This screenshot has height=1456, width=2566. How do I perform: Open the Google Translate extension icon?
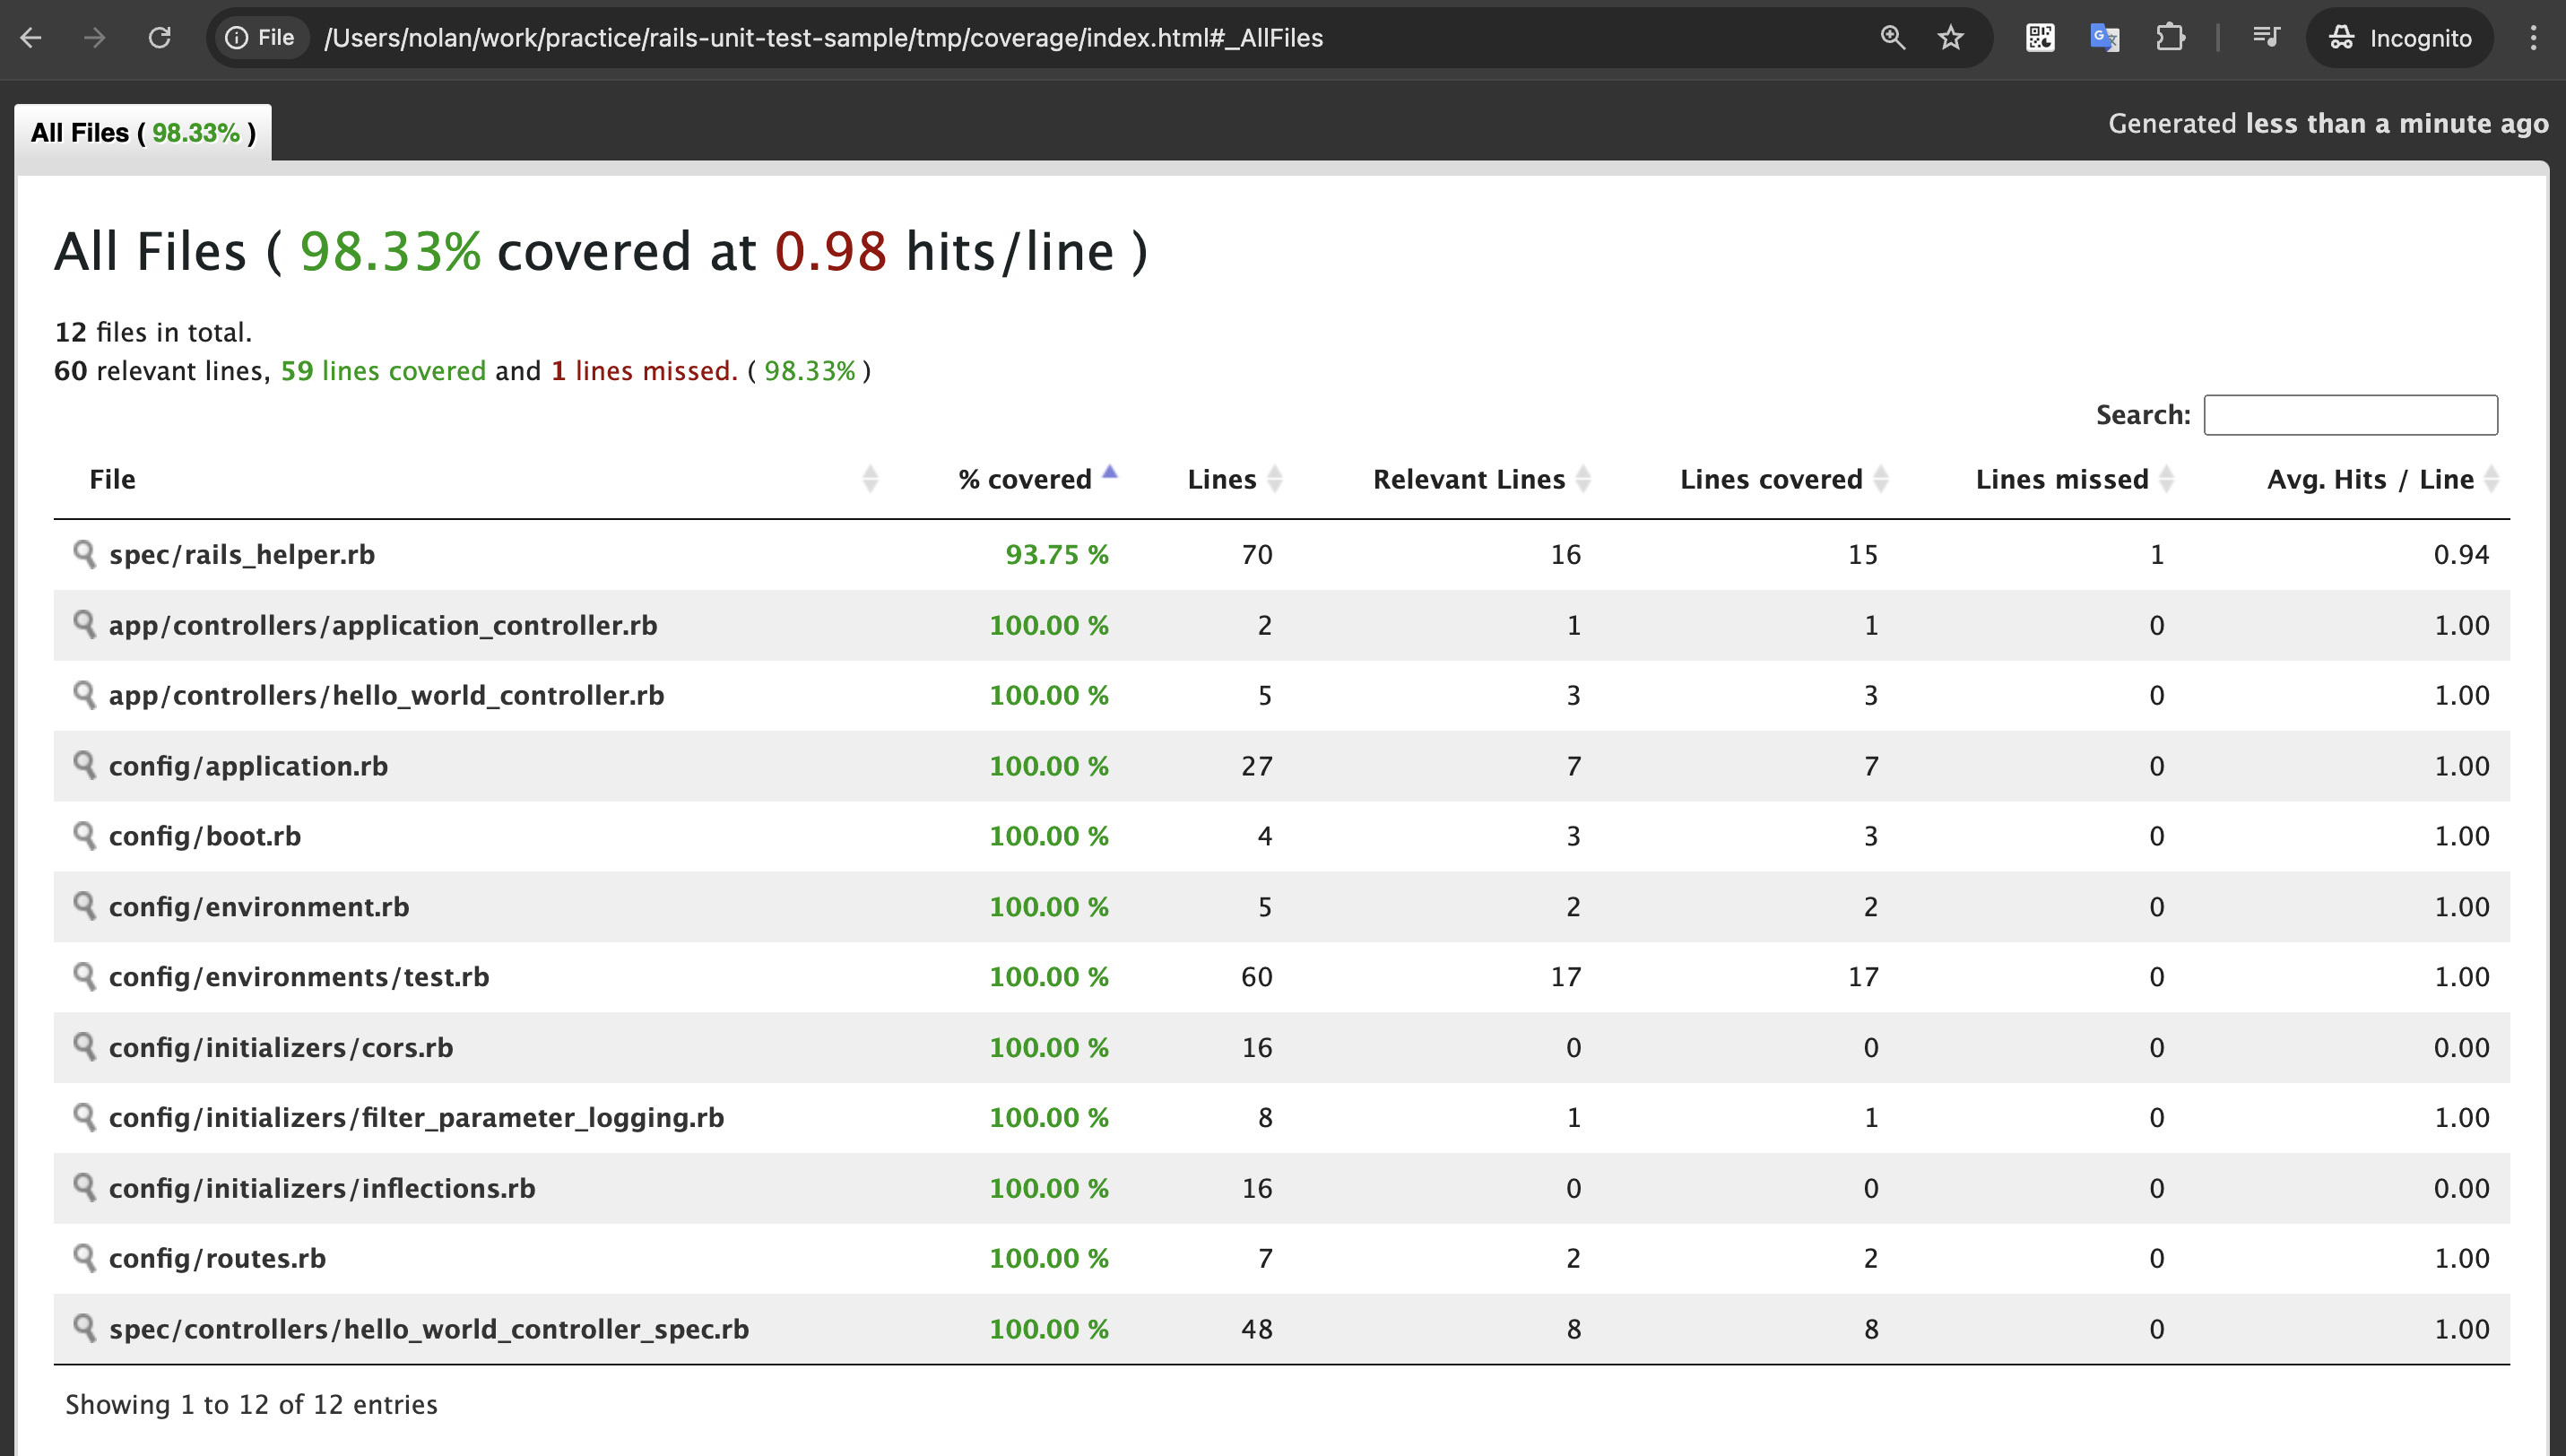pos(2104,38)
